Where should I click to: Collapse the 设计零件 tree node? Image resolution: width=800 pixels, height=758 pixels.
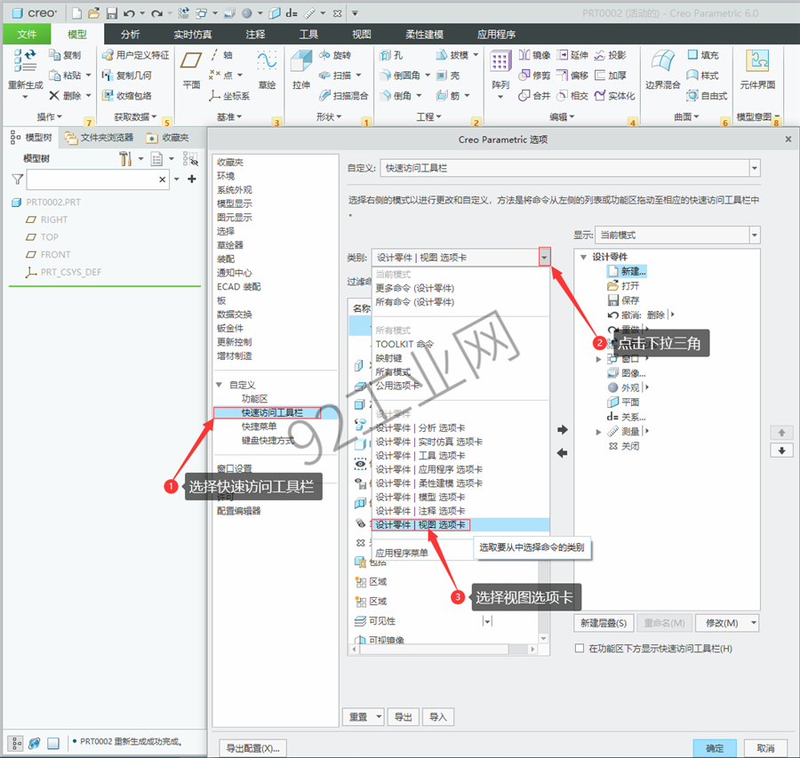583,257
